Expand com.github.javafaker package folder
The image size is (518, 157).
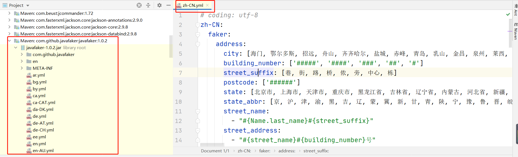pyautogui.click(x=22, y=54)
